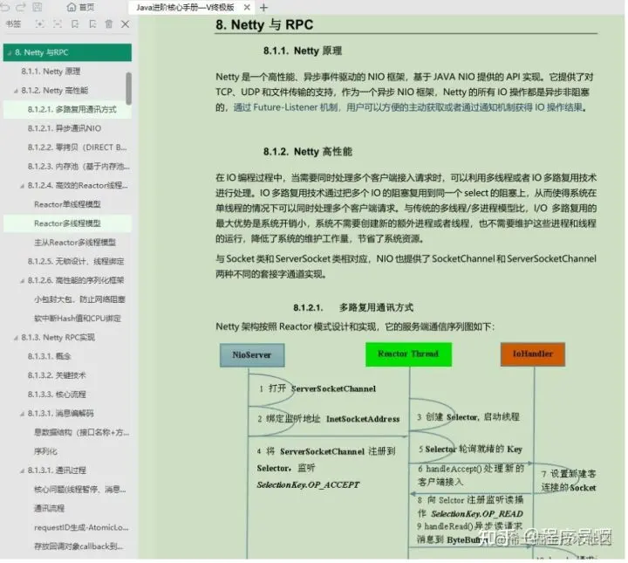
Task: Click the 8.1.2.1. 多路复用通讯方式 subheading
Action: [353, 307]
